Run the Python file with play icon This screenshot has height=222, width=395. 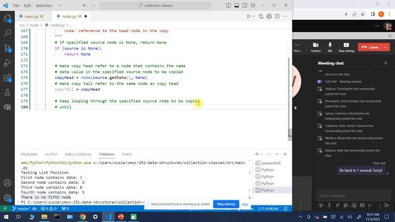coord(249,17)
